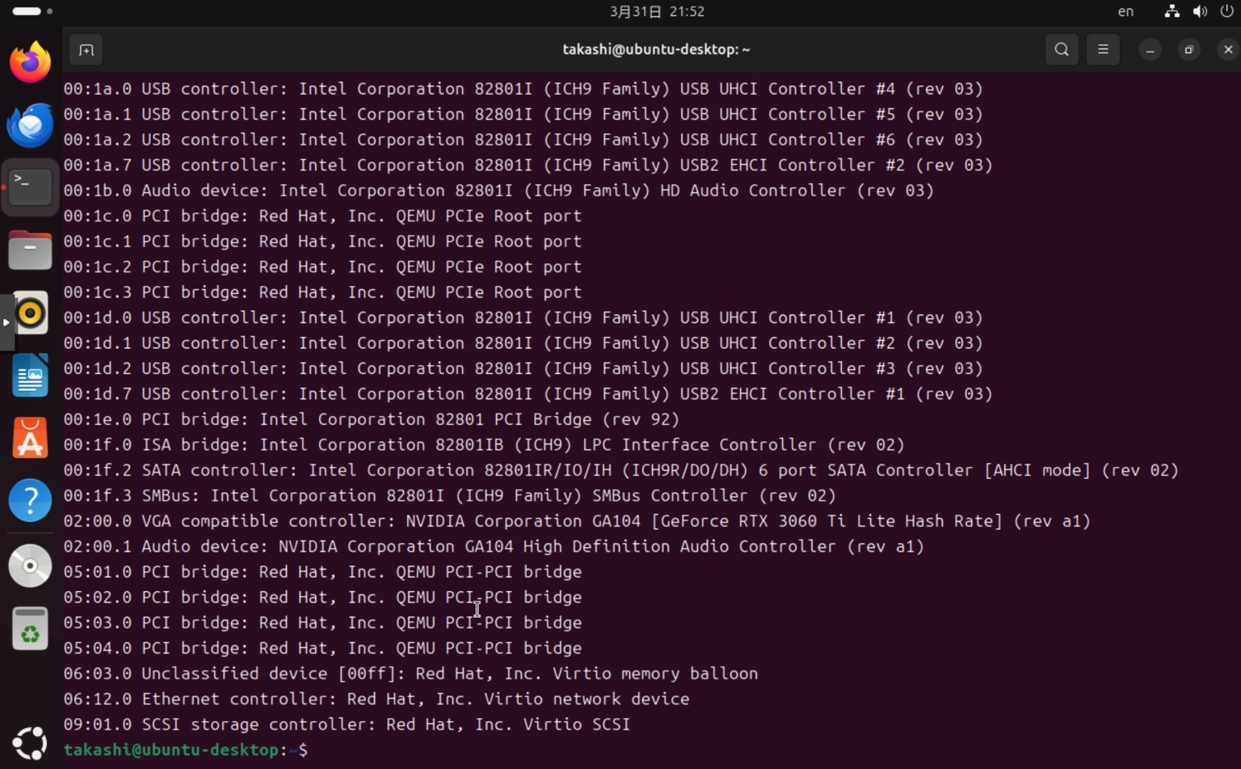Show applications via the Ubuntu logo
Screen dimensions: 1241x769
coord(30,743)
